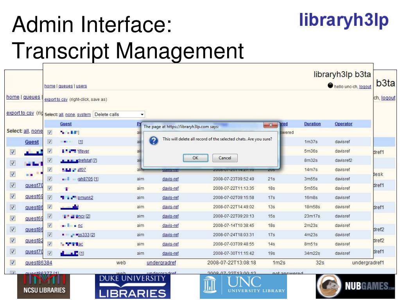Click the operator cell davisref2
Image resolution: width=400 pixels, height=300 pixels.
[x=343, y=160]
